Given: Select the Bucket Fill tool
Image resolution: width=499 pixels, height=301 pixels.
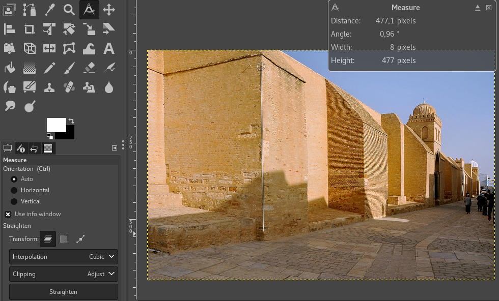Looking at the screenshot, I should coord(9,67).
